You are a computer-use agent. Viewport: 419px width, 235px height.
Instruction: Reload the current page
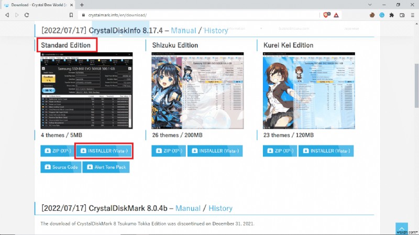[x=27, y=15]
